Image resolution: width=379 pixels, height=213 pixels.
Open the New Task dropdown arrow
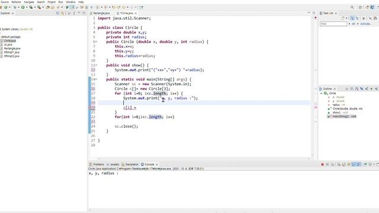(346, 18)
